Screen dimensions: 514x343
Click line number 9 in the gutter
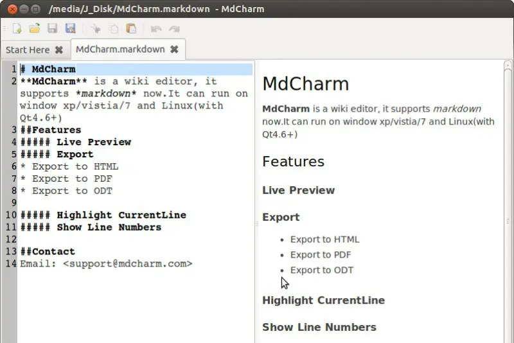tap(13, 203)
